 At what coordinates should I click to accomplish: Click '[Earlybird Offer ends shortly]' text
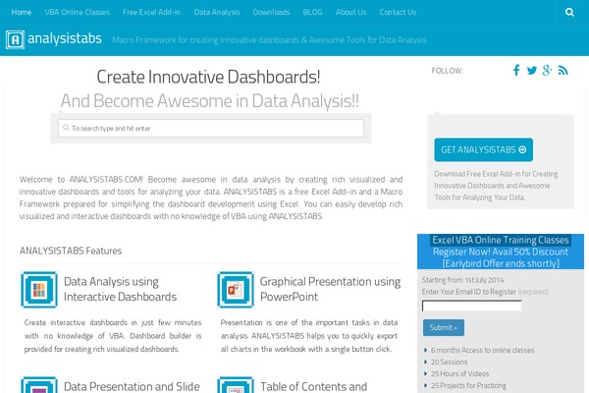click(501, 263)
